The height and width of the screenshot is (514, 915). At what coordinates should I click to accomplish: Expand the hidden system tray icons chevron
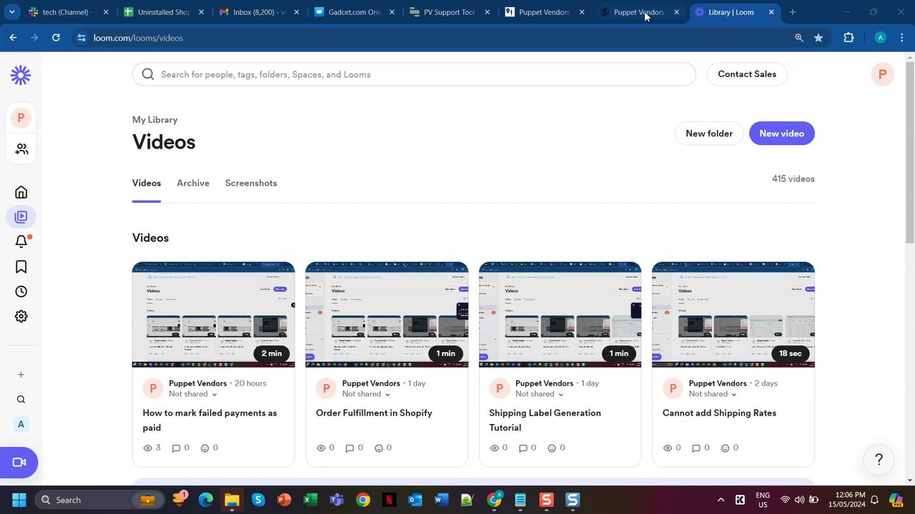(x=721, y=500)
